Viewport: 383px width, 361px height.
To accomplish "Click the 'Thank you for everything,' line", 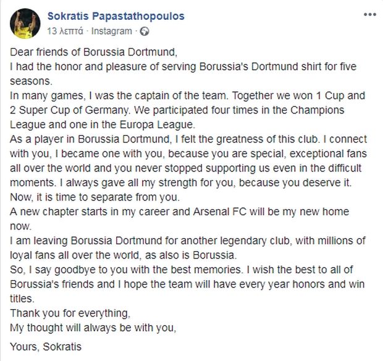I will (70, 313).
